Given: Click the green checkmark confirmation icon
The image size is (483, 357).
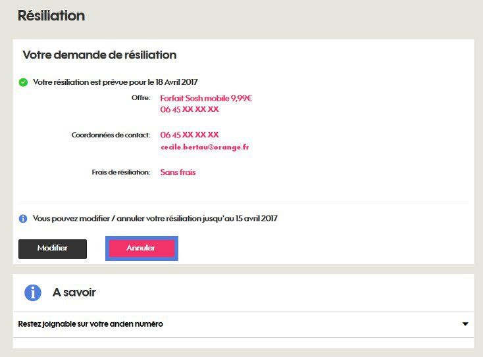Looking at the screenshot, I should (x=23, y=82).
